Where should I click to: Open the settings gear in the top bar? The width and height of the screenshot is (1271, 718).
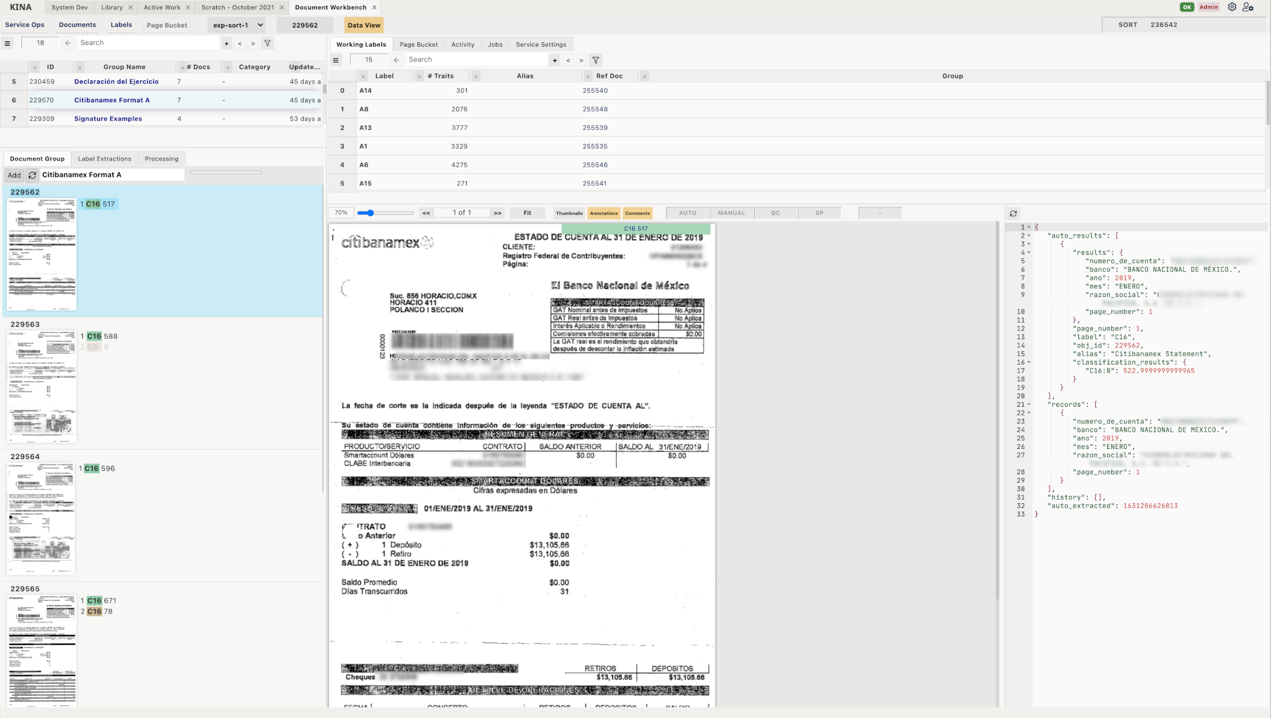coord(1232,7)
